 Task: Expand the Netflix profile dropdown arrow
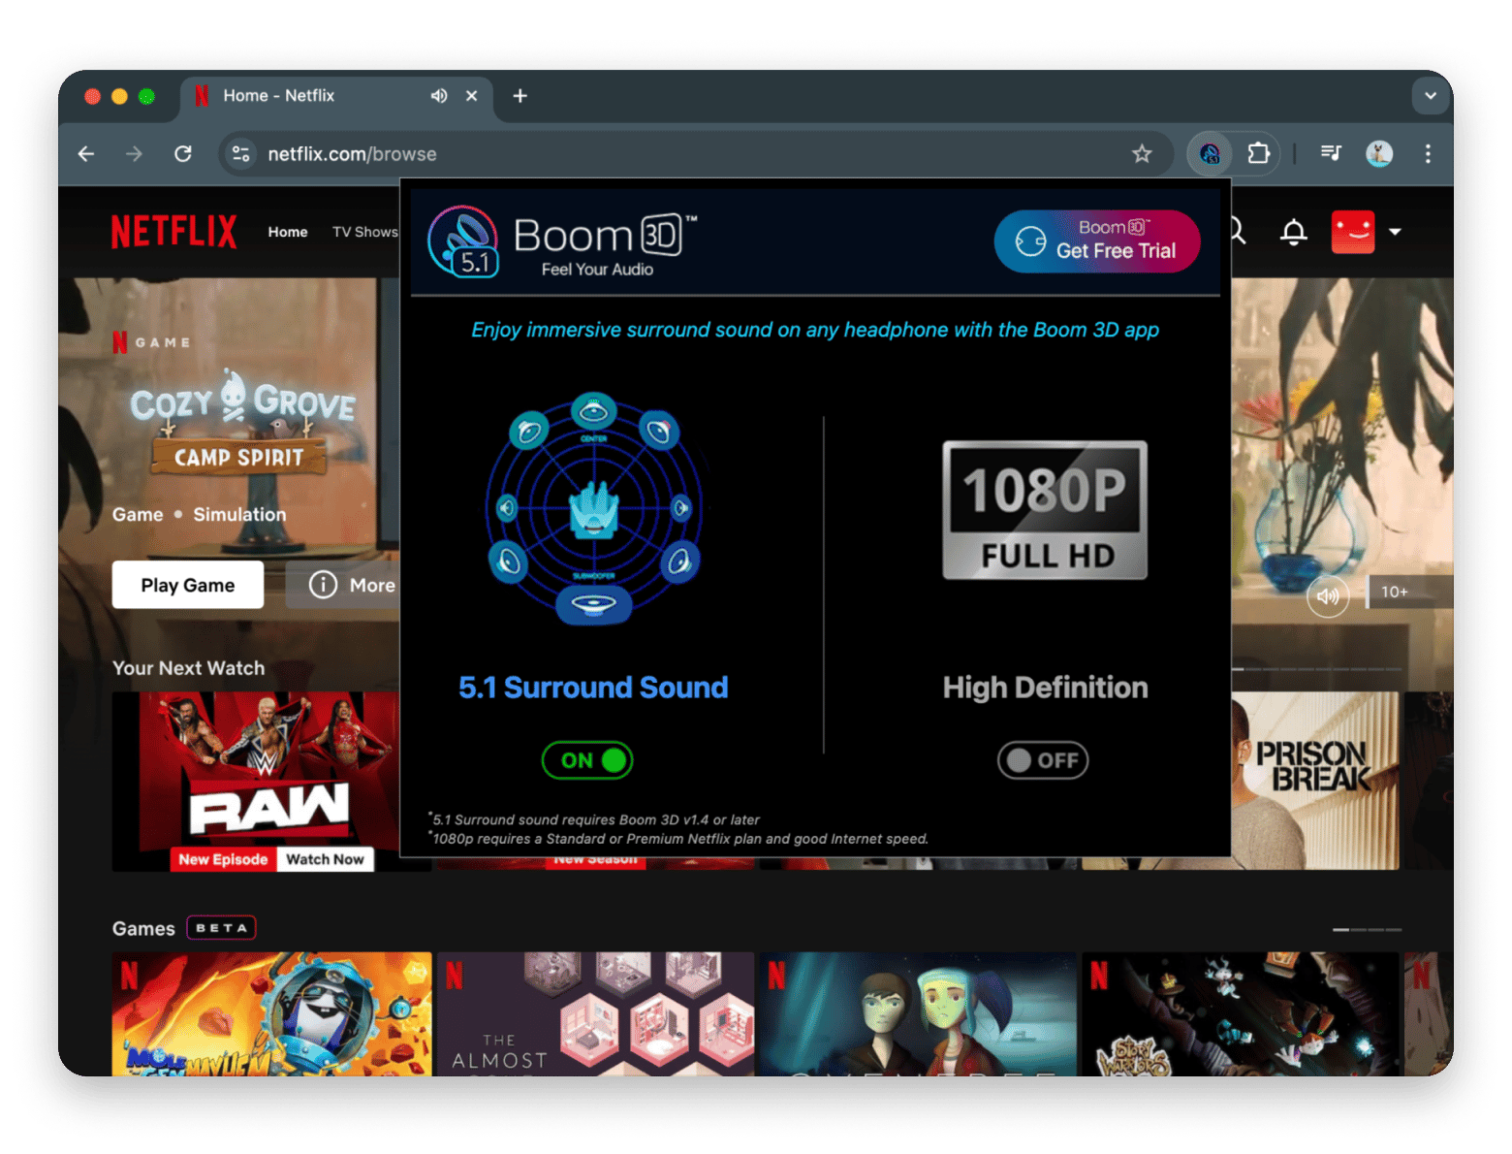tap(1395, 232)
